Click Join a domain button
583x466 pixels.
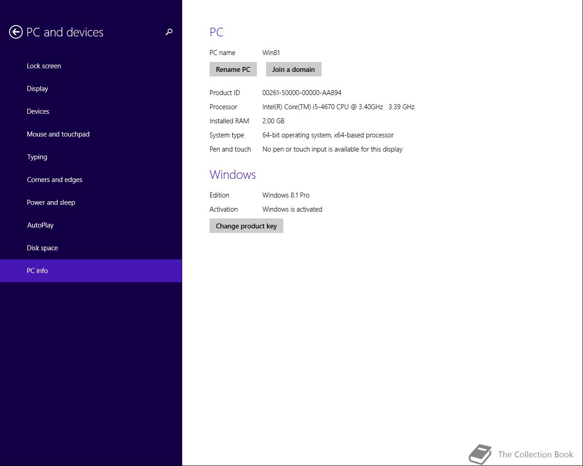pos(293,69)
